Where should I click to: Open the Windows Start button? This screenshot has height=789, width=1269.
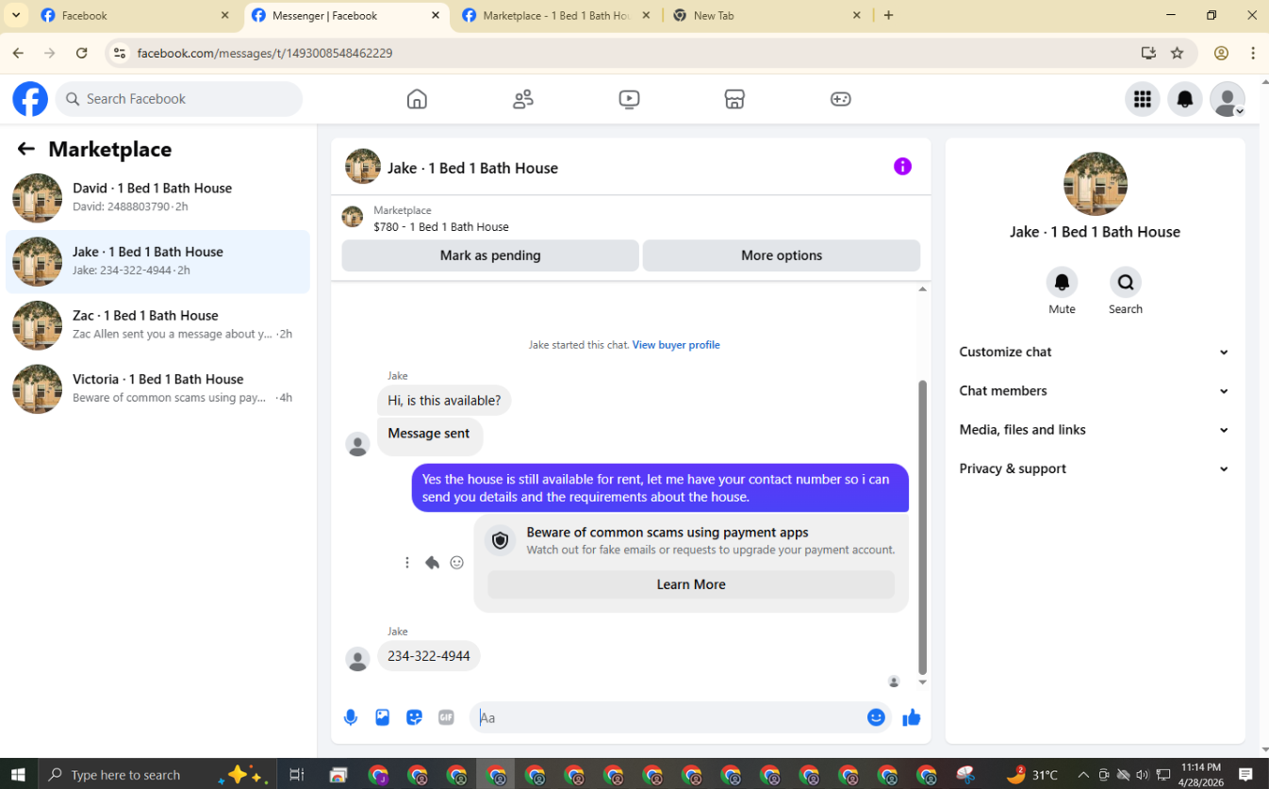coord(18,775)
